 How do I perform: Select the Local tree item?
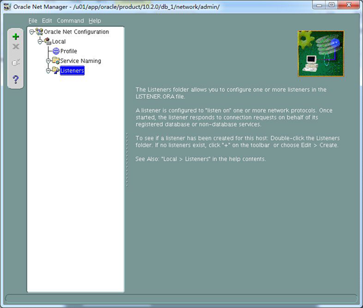pos(59,42)
